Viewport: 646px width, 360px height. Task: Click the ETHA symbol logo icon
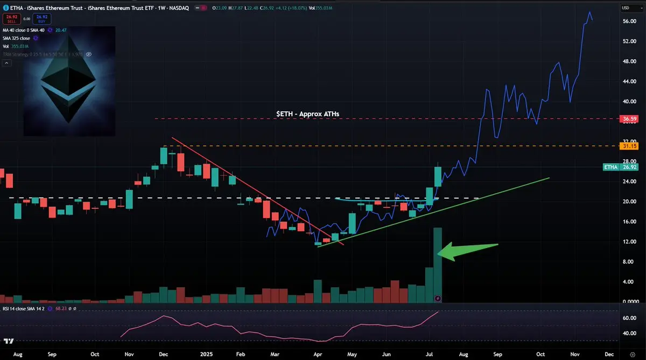pyautogui.click(x=5, y=8)
